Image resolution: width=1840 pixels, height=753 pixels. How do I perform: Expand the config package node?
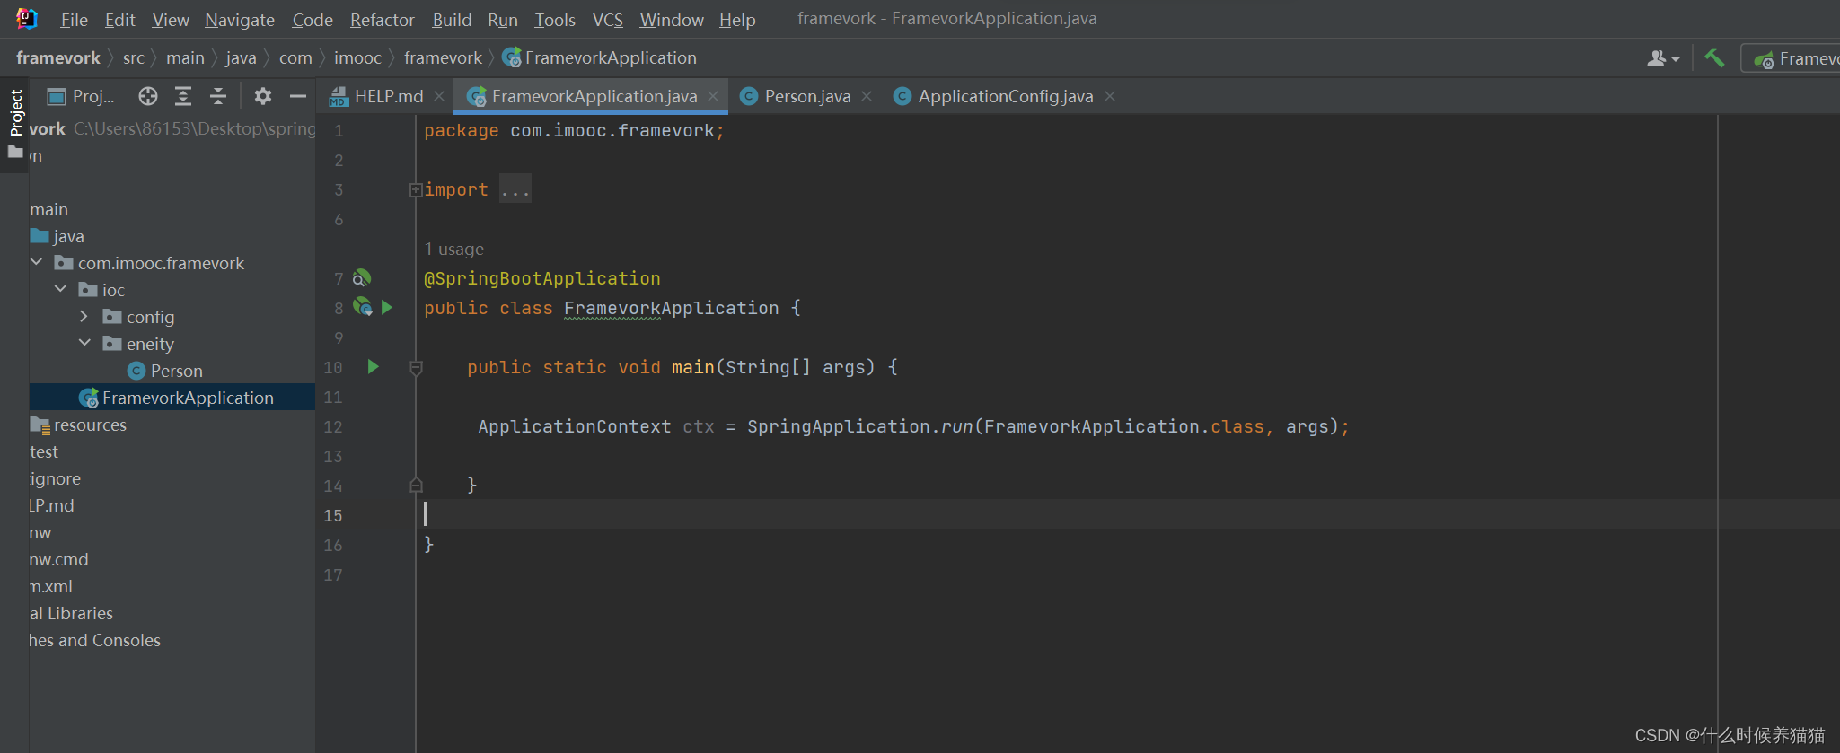coord(84,316)
